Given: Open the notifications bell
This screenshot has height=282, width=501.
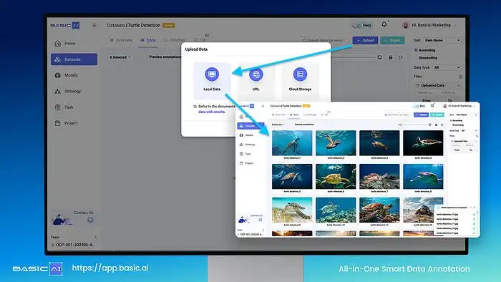Looking at the screenshot, I should pyautogui.click(x=384, y=24).
